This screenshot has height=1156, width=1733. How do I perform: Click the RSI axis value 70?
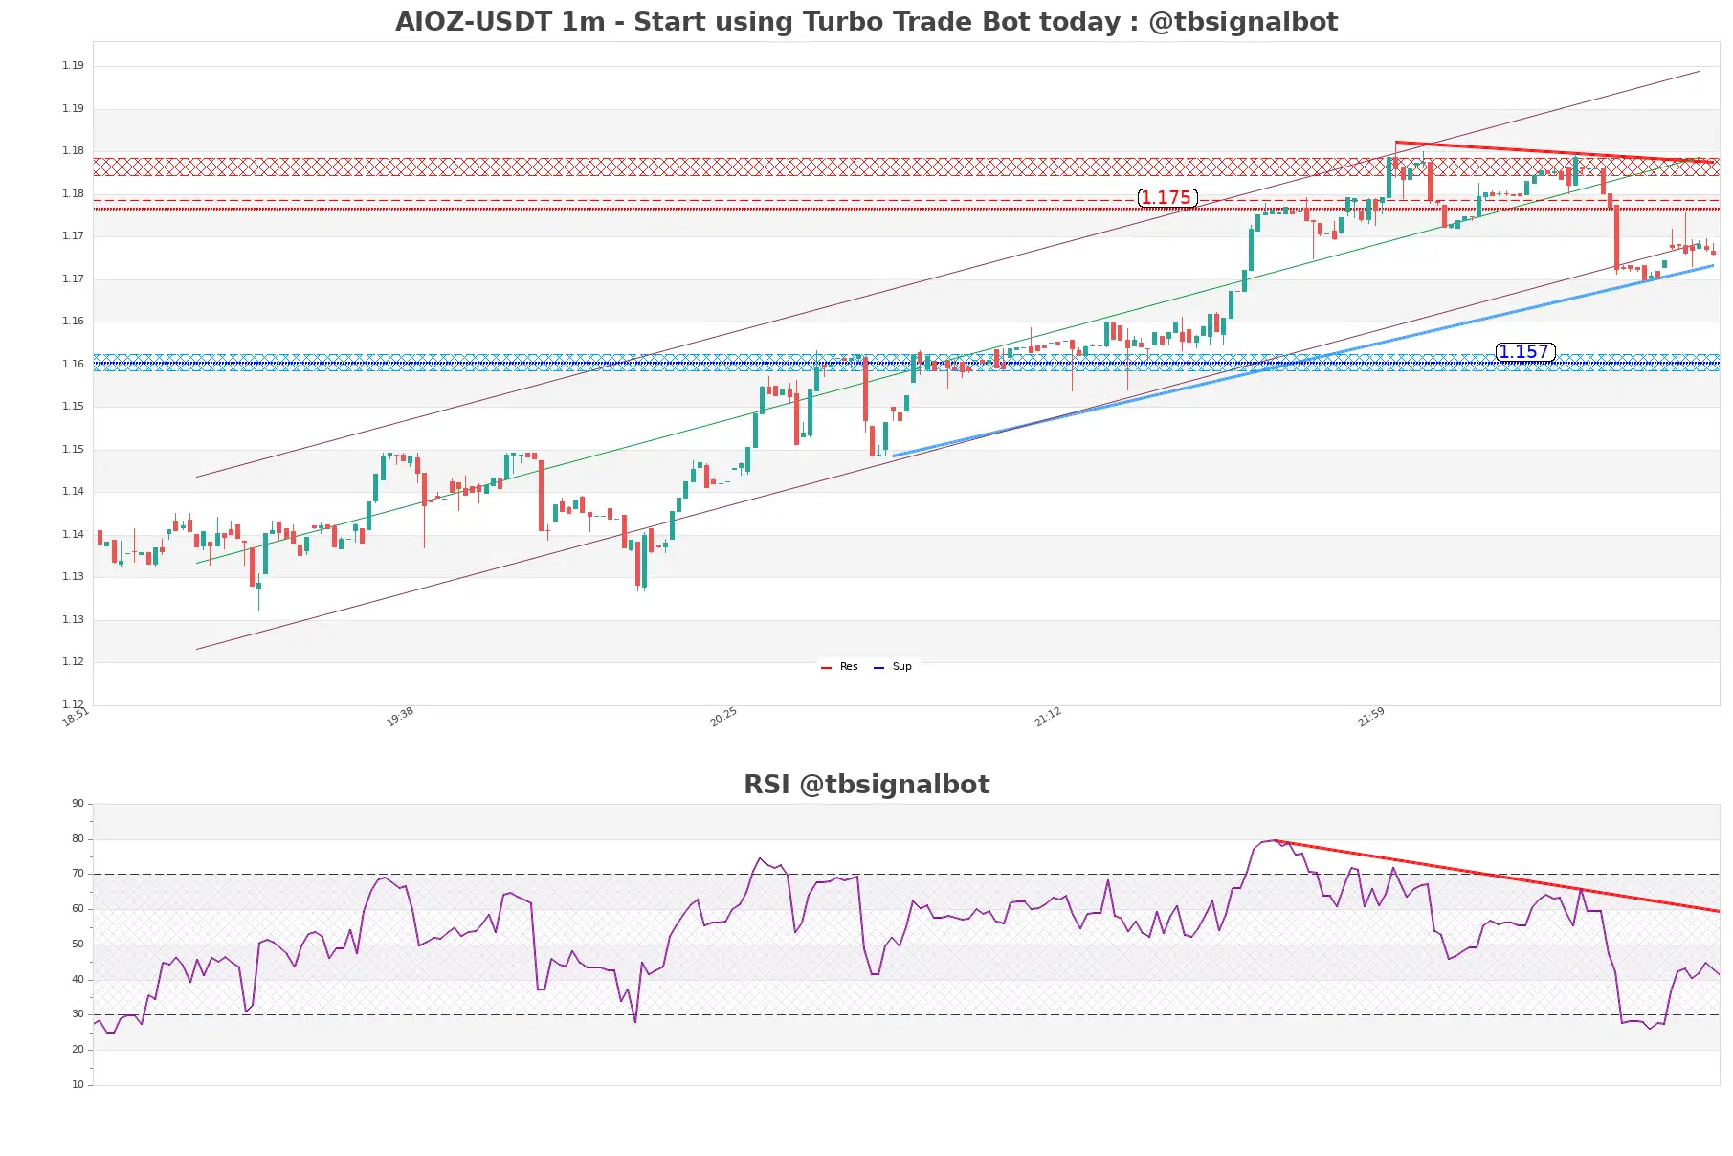coord(78,874)
